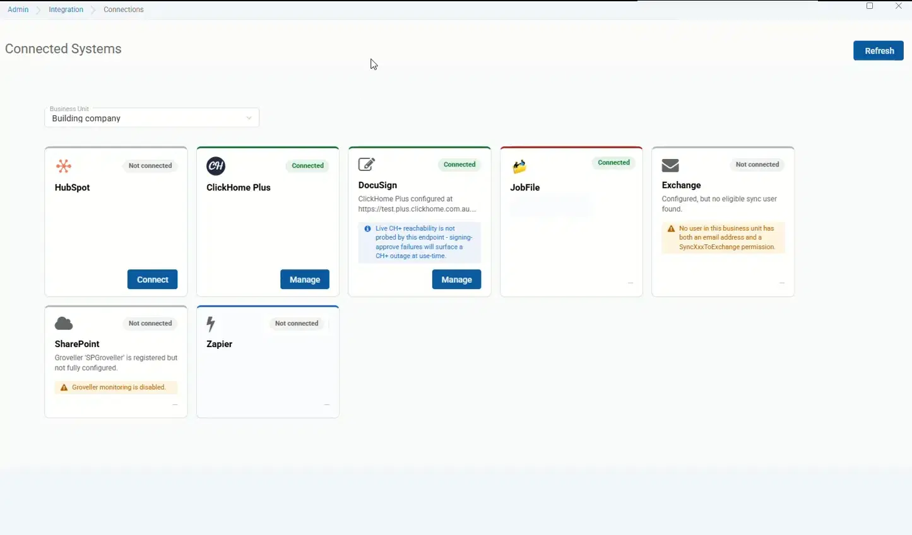This screenshot has height=535, width=912.
Task: Manage the ClickHome Plus connection
Action: click(x=305, y=279)
